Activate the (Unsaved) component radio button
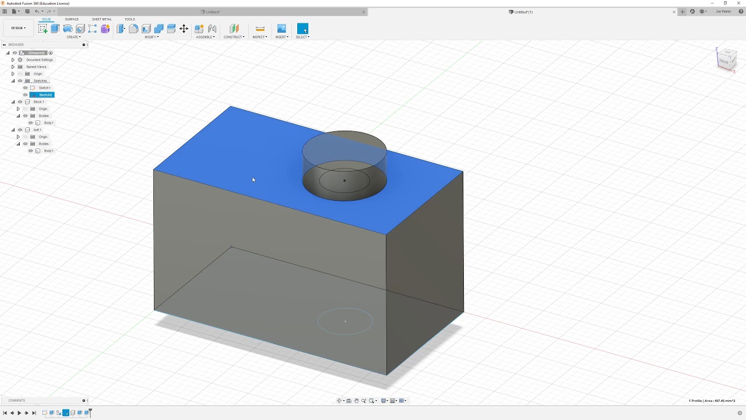The height and width of the screenshot is (420, 746). 51,53
